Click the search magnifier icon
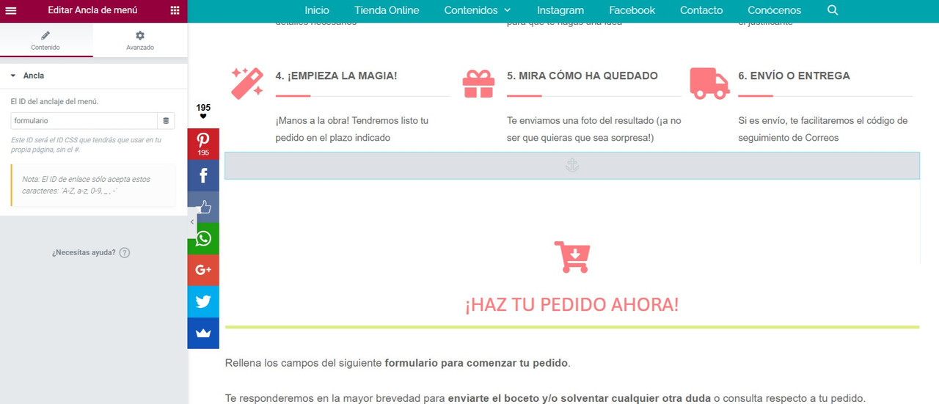The width and height of the screenshot is (939, 404). tap(832, 10)
